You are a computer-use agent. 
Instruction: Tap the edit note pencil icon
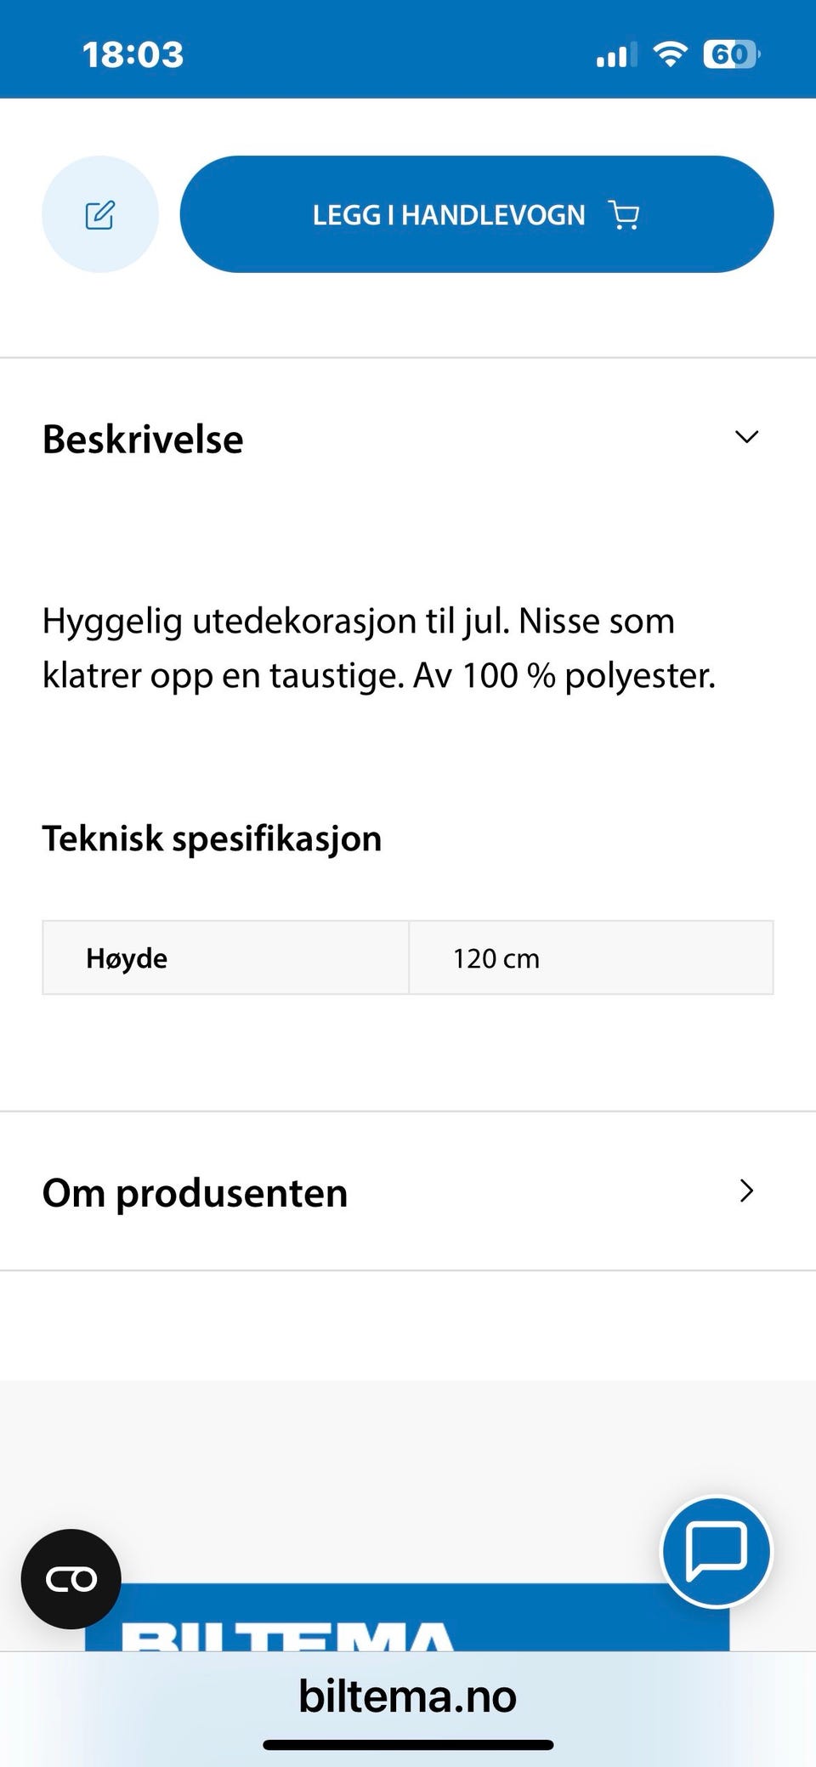100,214
